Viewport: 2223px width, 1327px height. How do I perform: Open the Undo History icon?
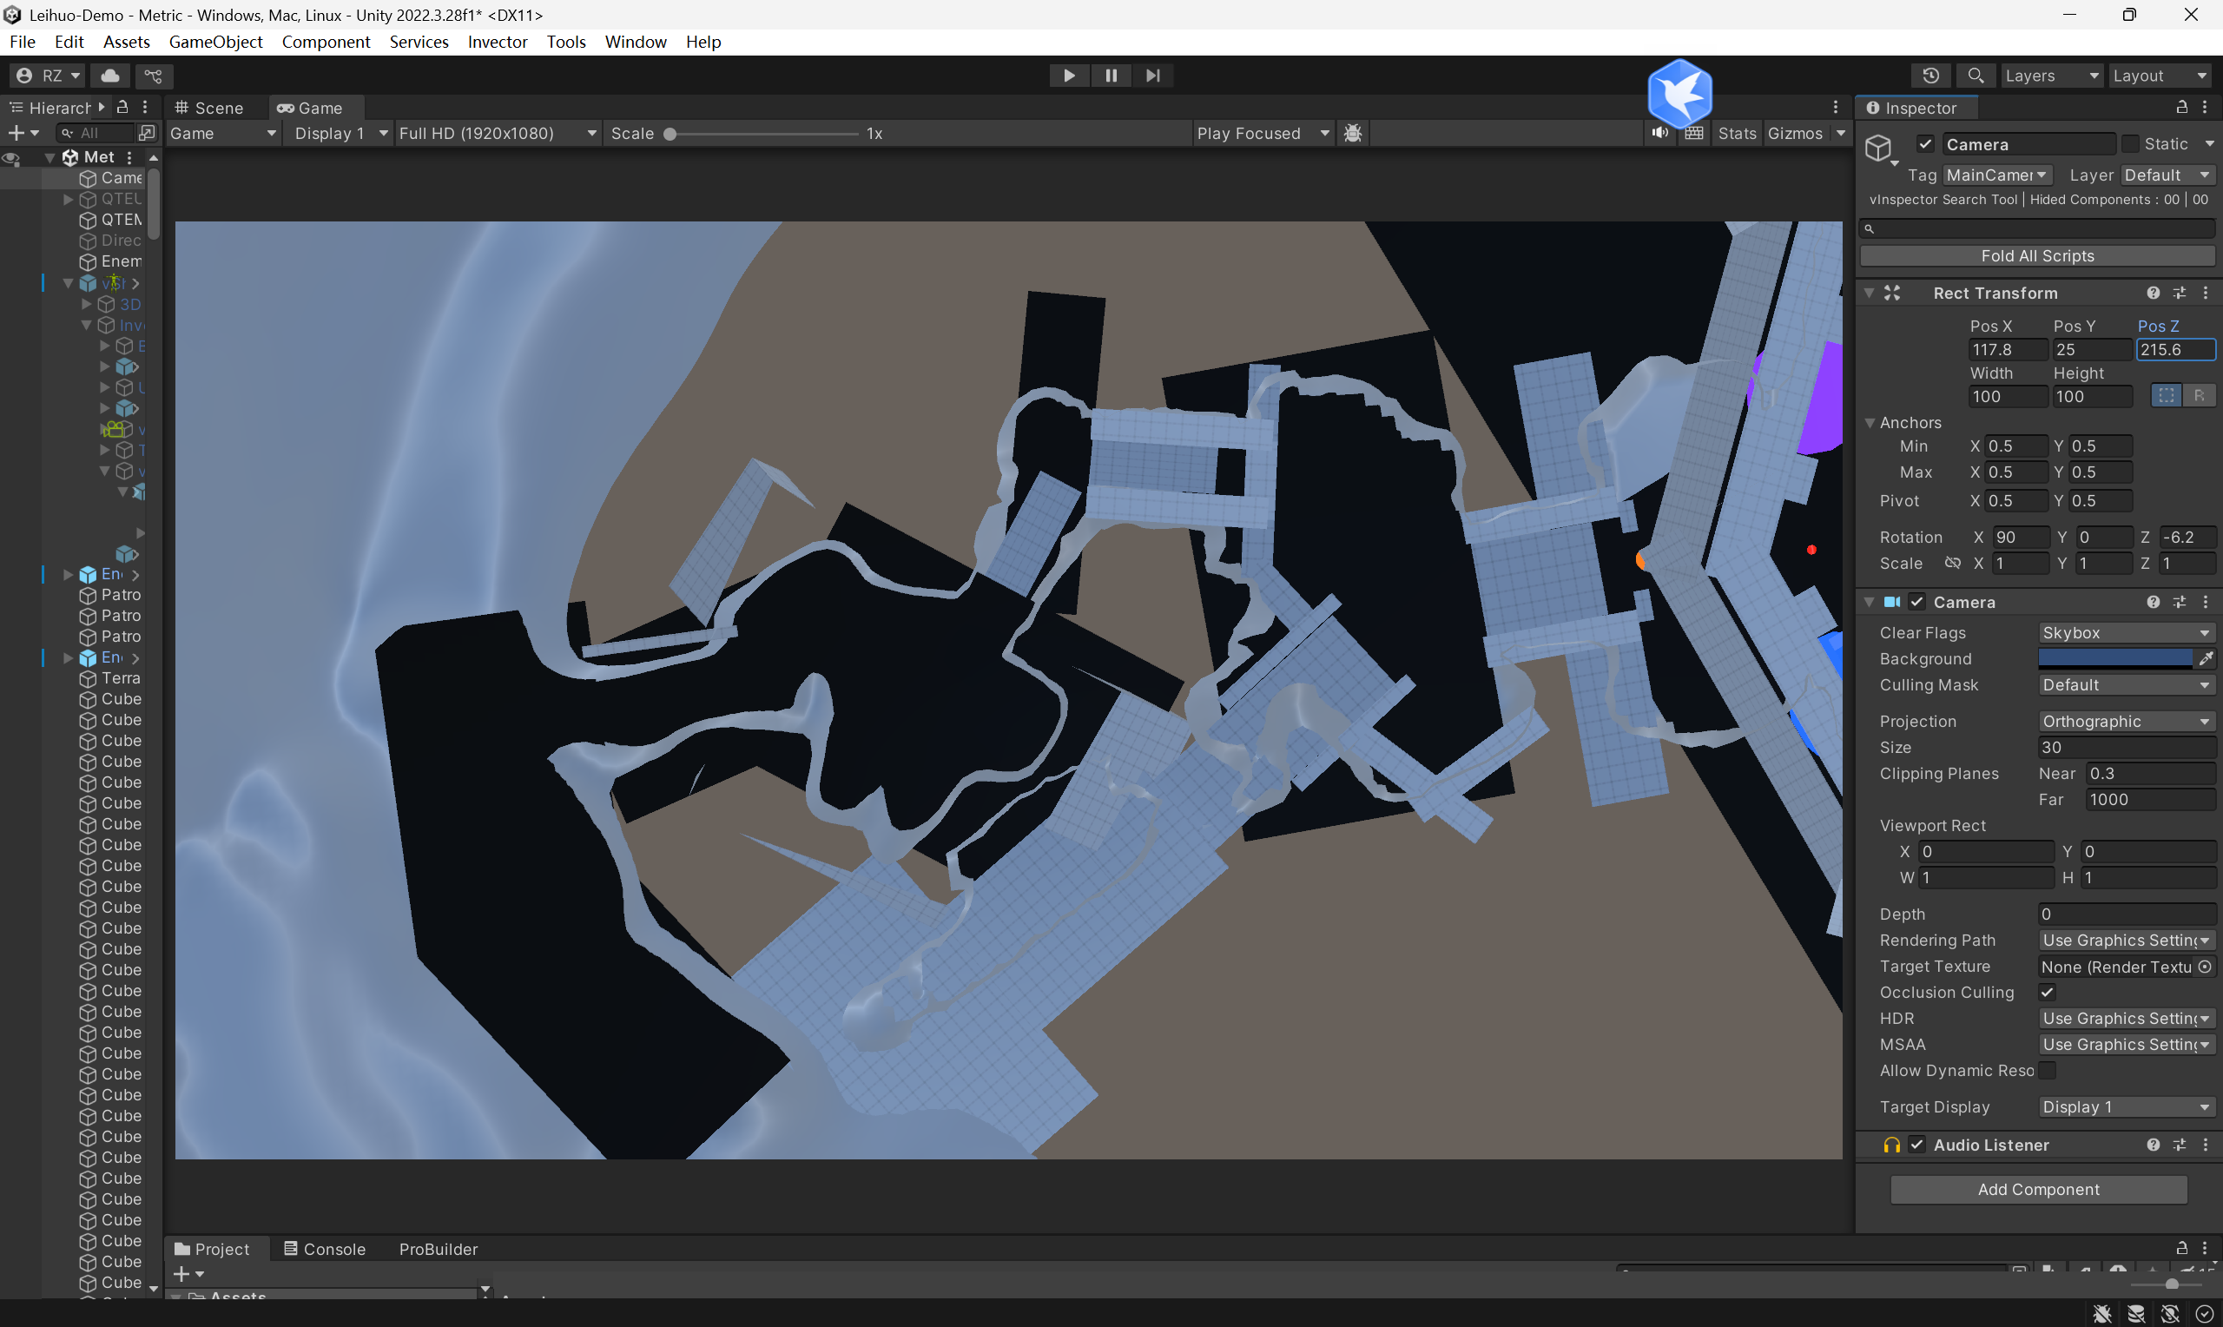[1929, 76]
